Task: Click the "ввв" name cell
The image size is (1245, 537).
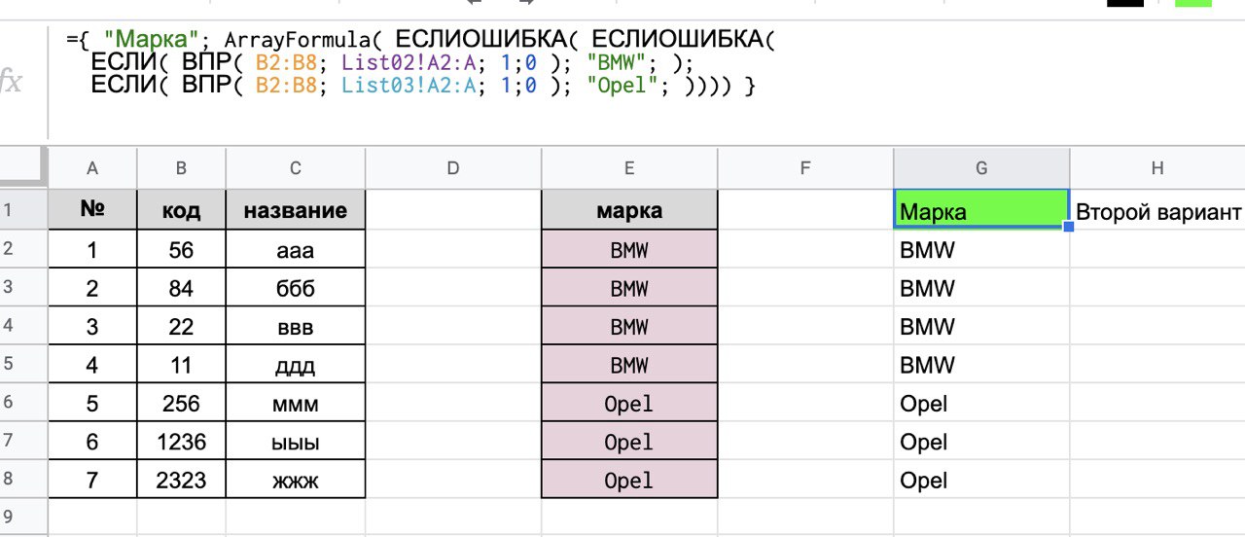Action: coord(296,327)
